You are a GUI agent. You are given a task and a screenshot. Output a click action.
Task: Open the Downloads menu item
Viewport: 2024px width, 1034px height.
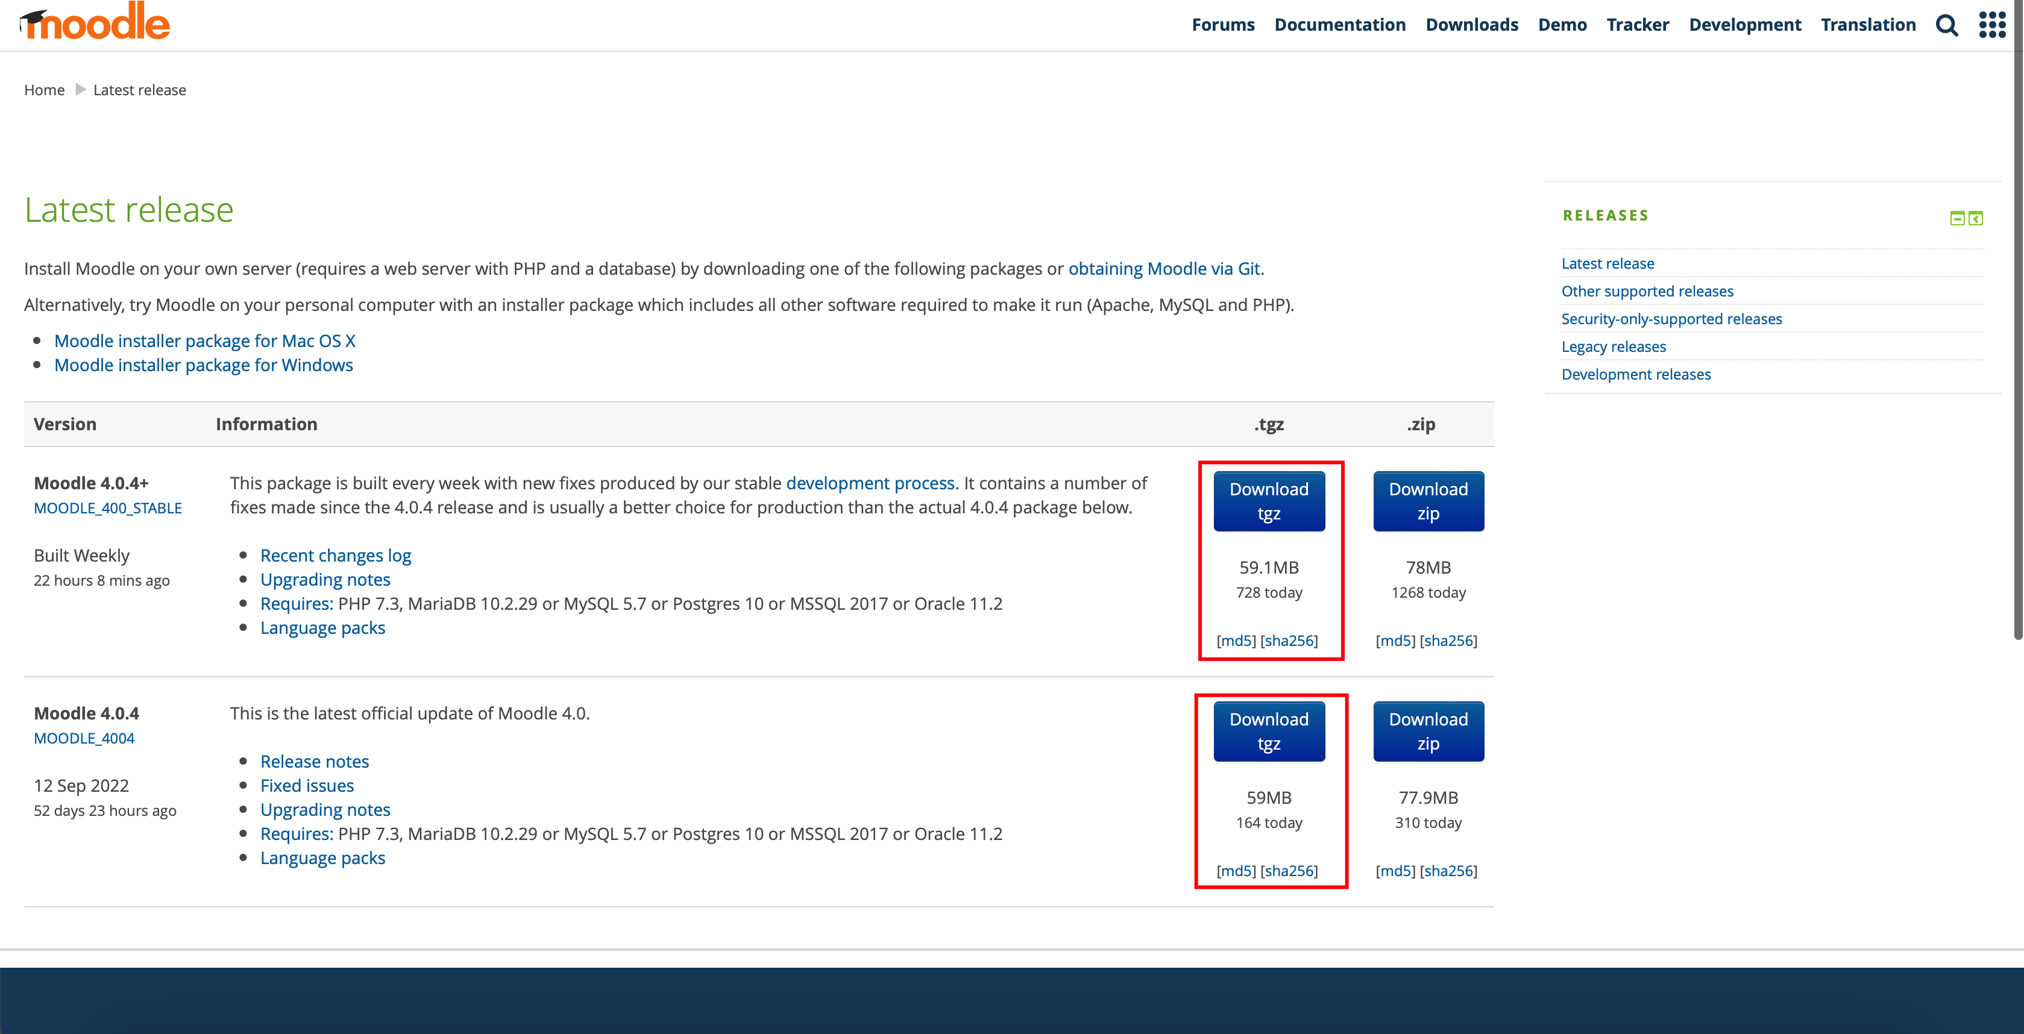click(x=1472, y=25)
